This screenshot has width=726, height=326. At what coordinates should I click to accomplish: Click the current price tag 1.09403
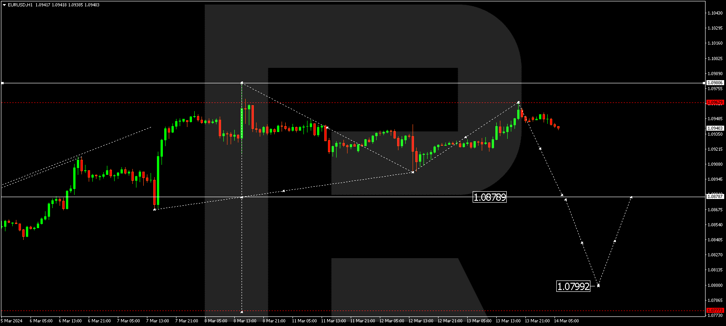point(715,128)
